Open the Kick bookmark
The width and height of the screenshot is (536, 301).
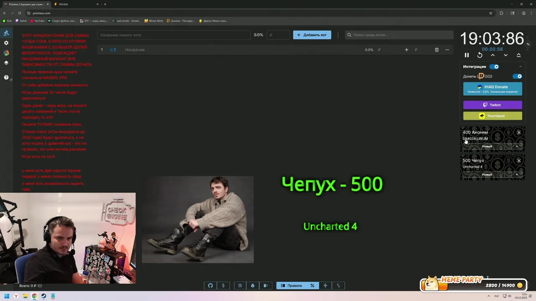[8, 21]
